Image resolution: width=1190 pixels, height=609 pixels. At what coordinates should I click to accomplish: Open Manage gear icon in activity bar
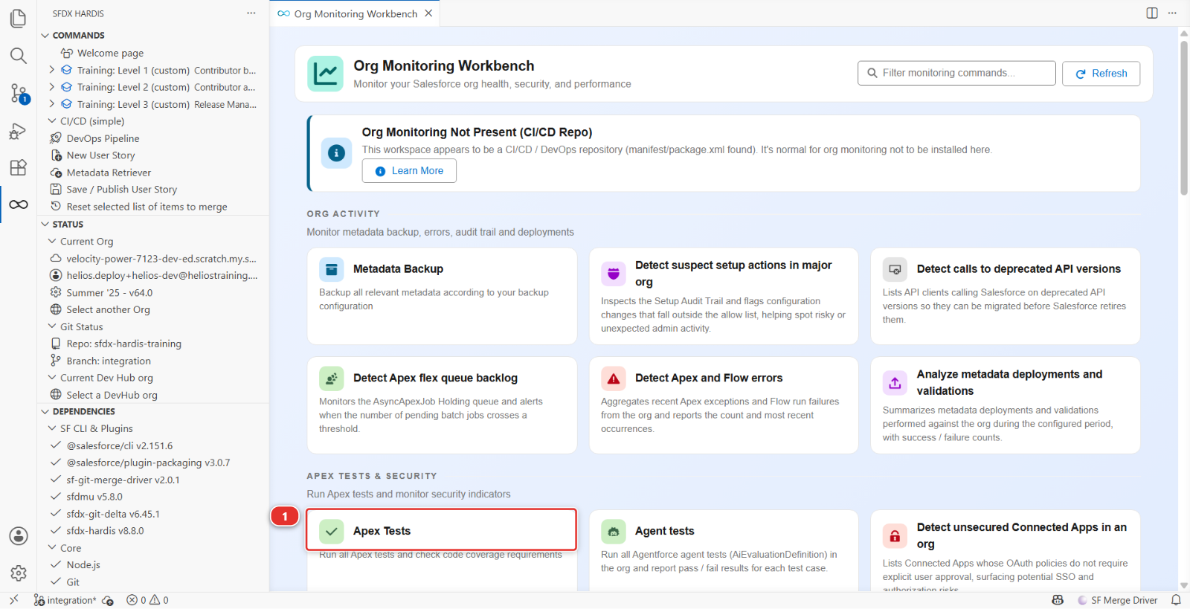pyautogui.click(x=19, y=573)
